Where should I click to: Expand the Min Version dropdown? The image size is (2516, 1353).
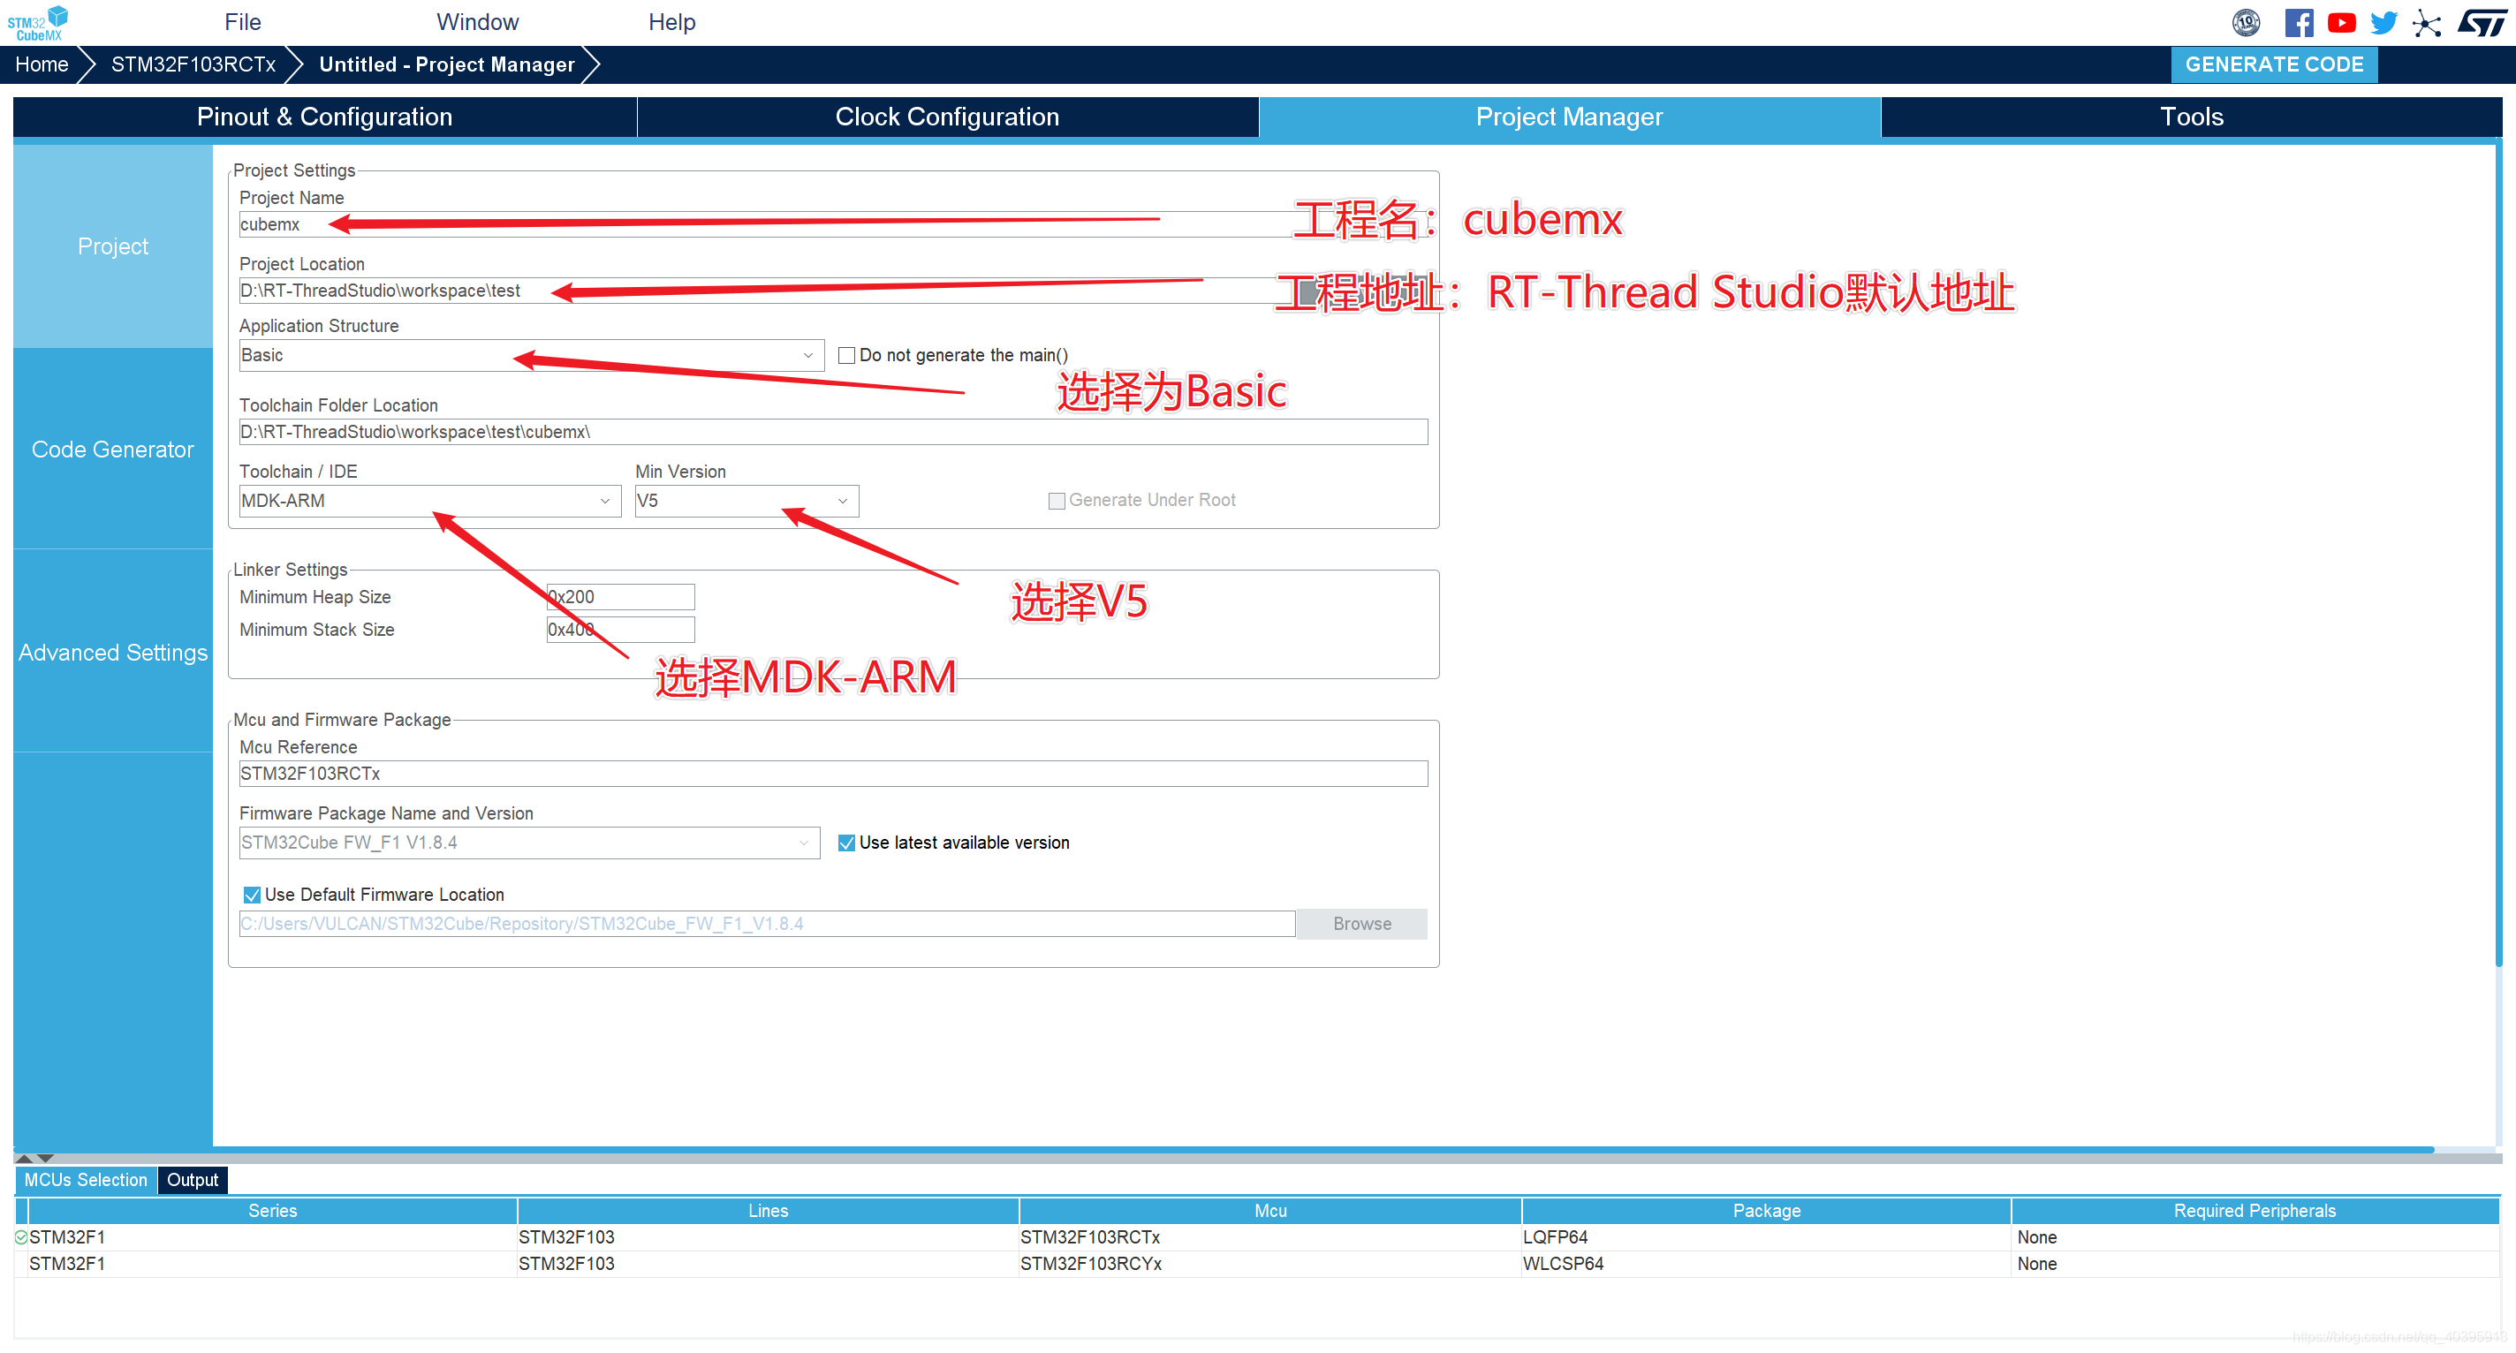(842, 501)
